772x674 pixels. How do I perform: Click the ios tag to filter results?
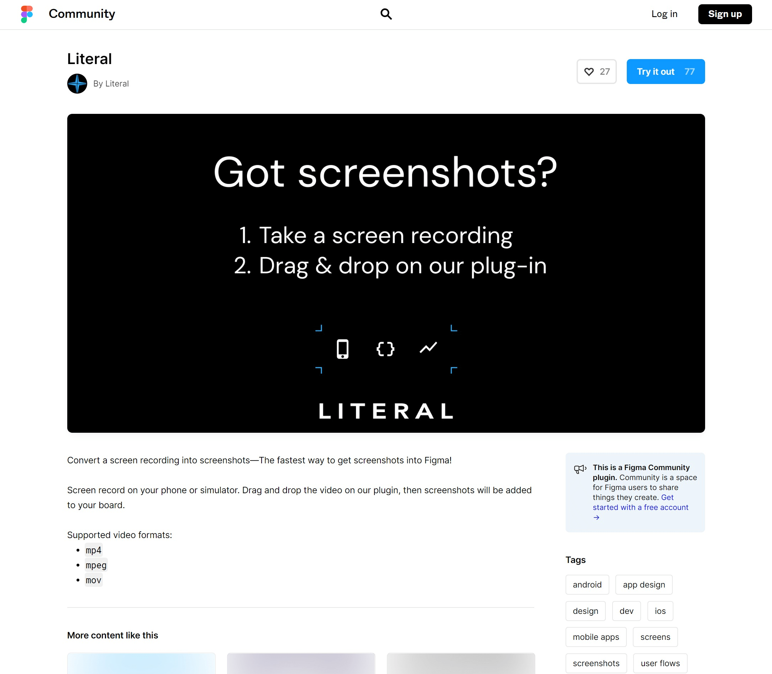click(660, 610)
